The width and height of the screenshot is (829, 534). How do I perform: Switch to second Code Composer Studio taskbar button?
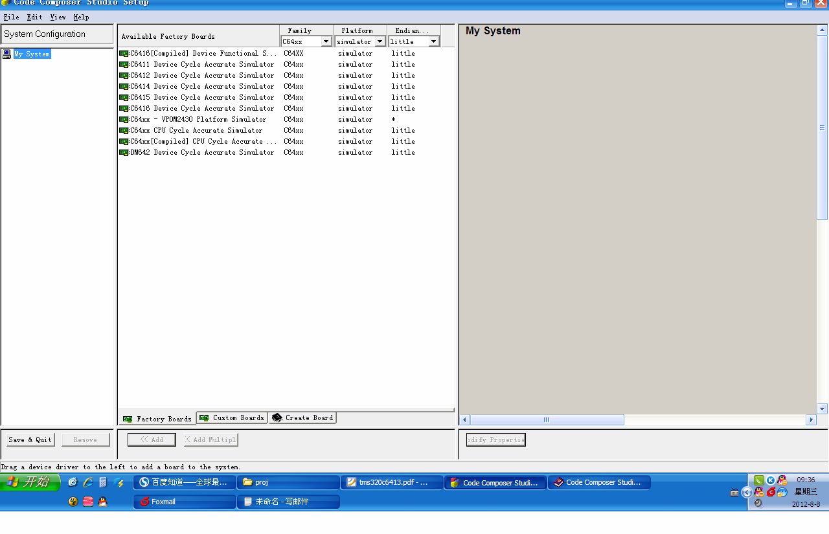pos(599,482)
